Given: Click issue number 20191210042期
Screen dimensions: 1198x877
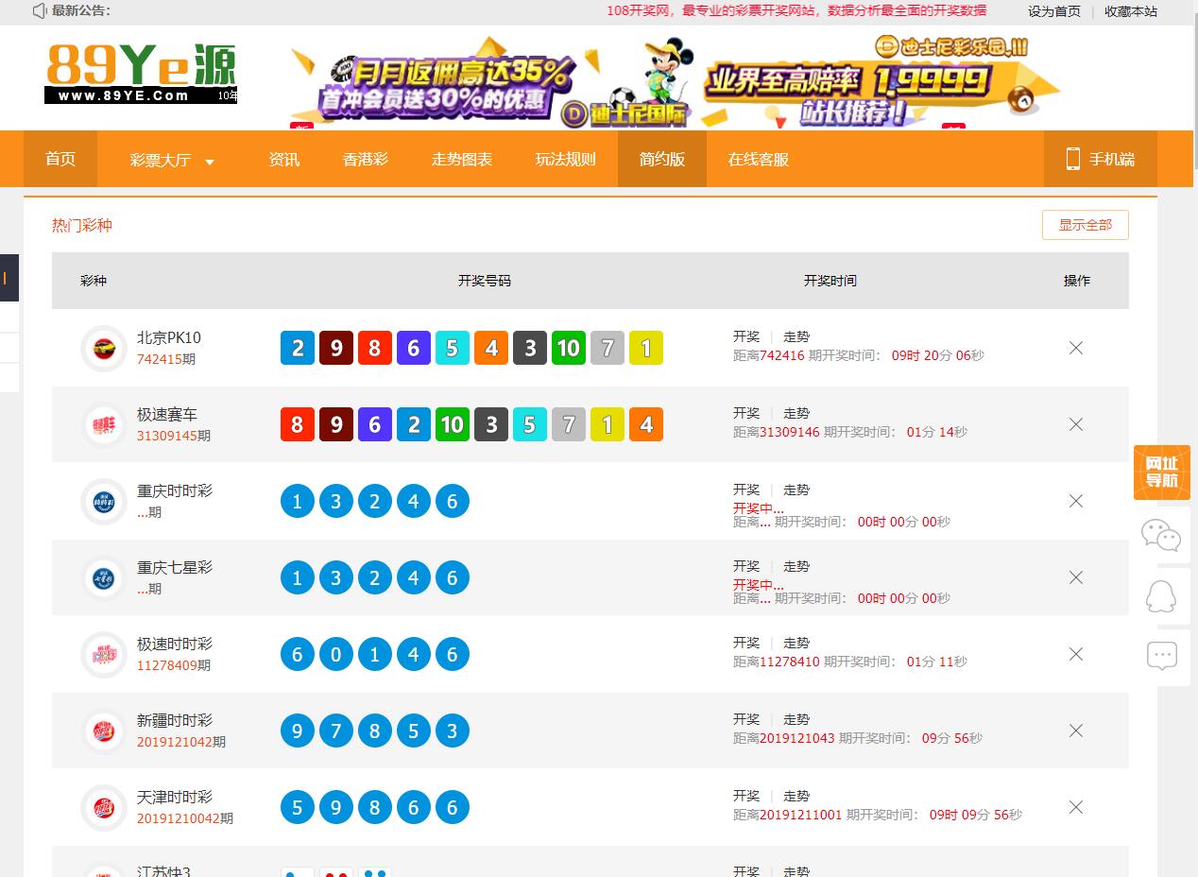Looking at the screenshot, I should pos(185,818).
